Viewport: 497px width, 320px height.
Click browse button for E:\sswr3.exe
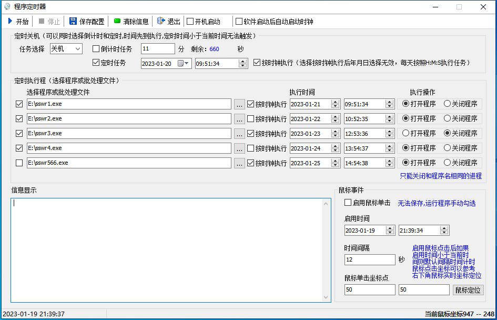(x=239, y=134)
